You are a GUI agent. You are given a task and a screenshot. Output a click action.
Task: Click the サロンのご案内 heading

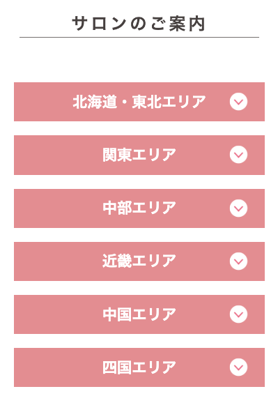click(x=139, y=24)
